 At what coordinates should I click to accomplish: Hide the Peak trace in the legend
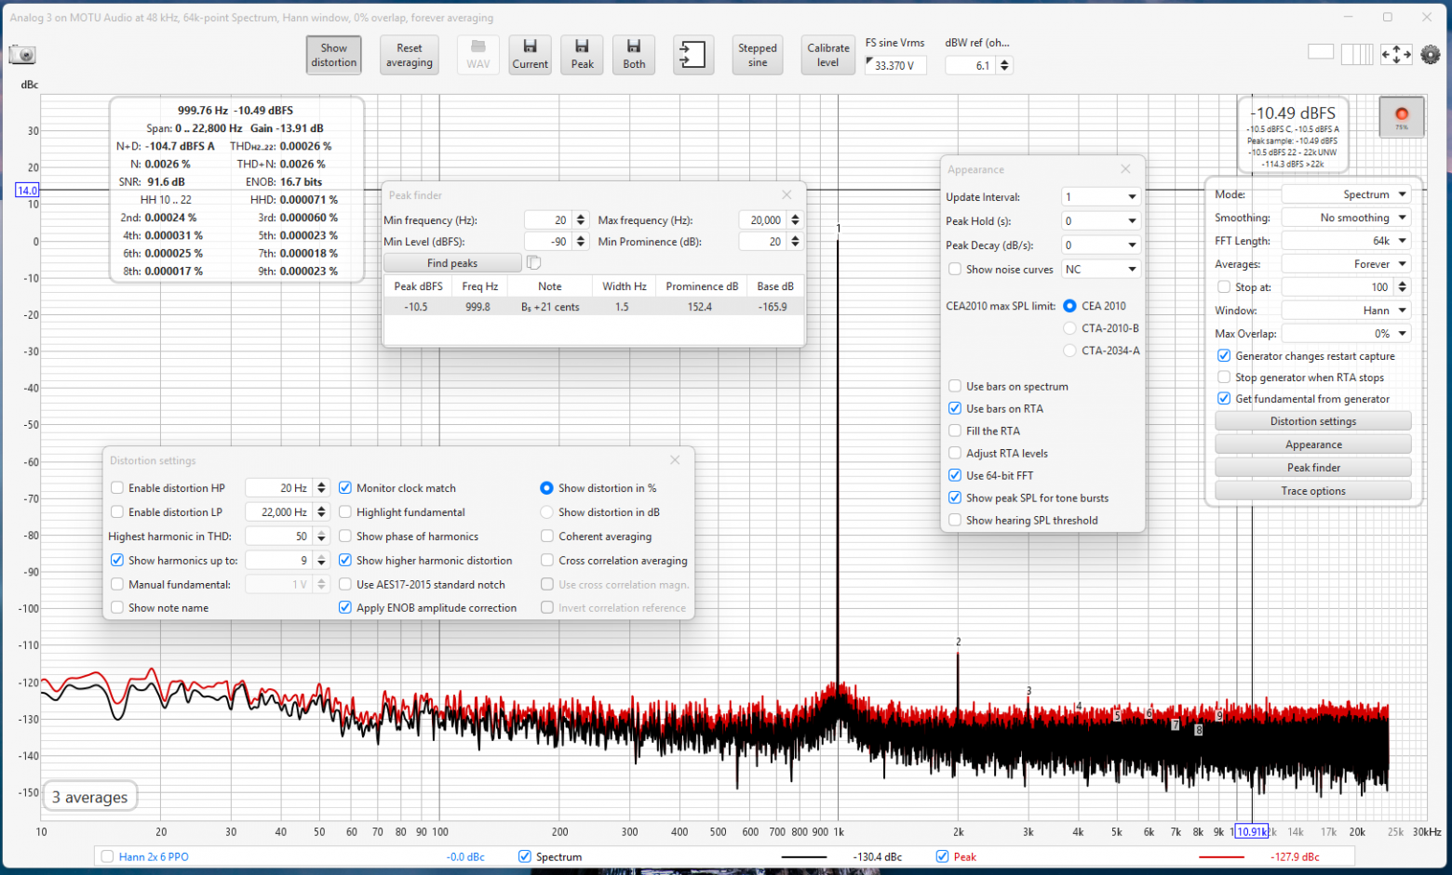pos(943,856)
